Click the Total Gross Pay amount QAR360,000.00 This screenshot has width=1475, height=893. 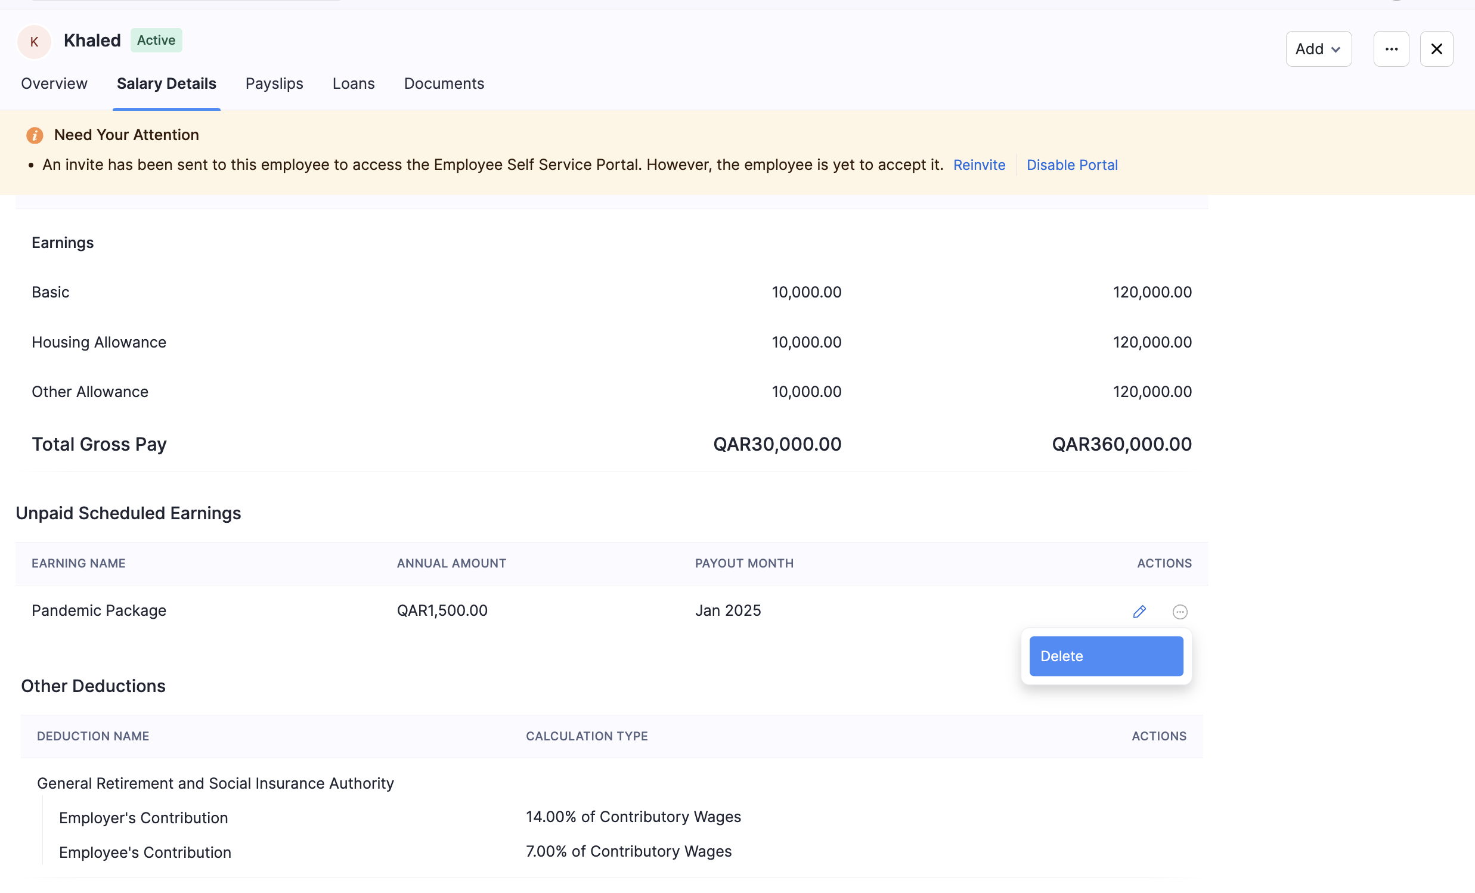point(1121,444)
